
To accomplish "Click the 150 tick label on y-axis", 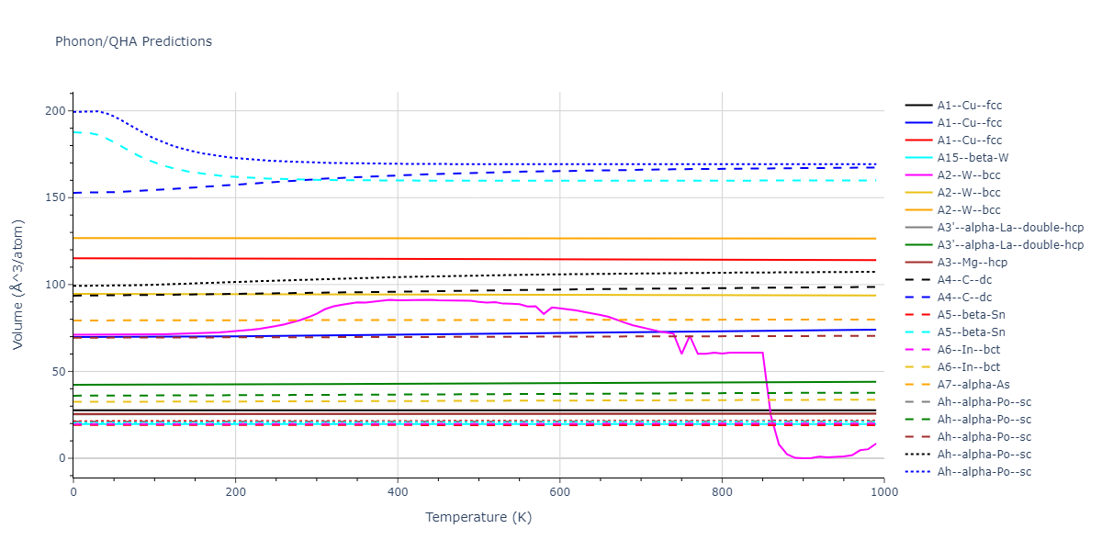I will pos(54,197).
